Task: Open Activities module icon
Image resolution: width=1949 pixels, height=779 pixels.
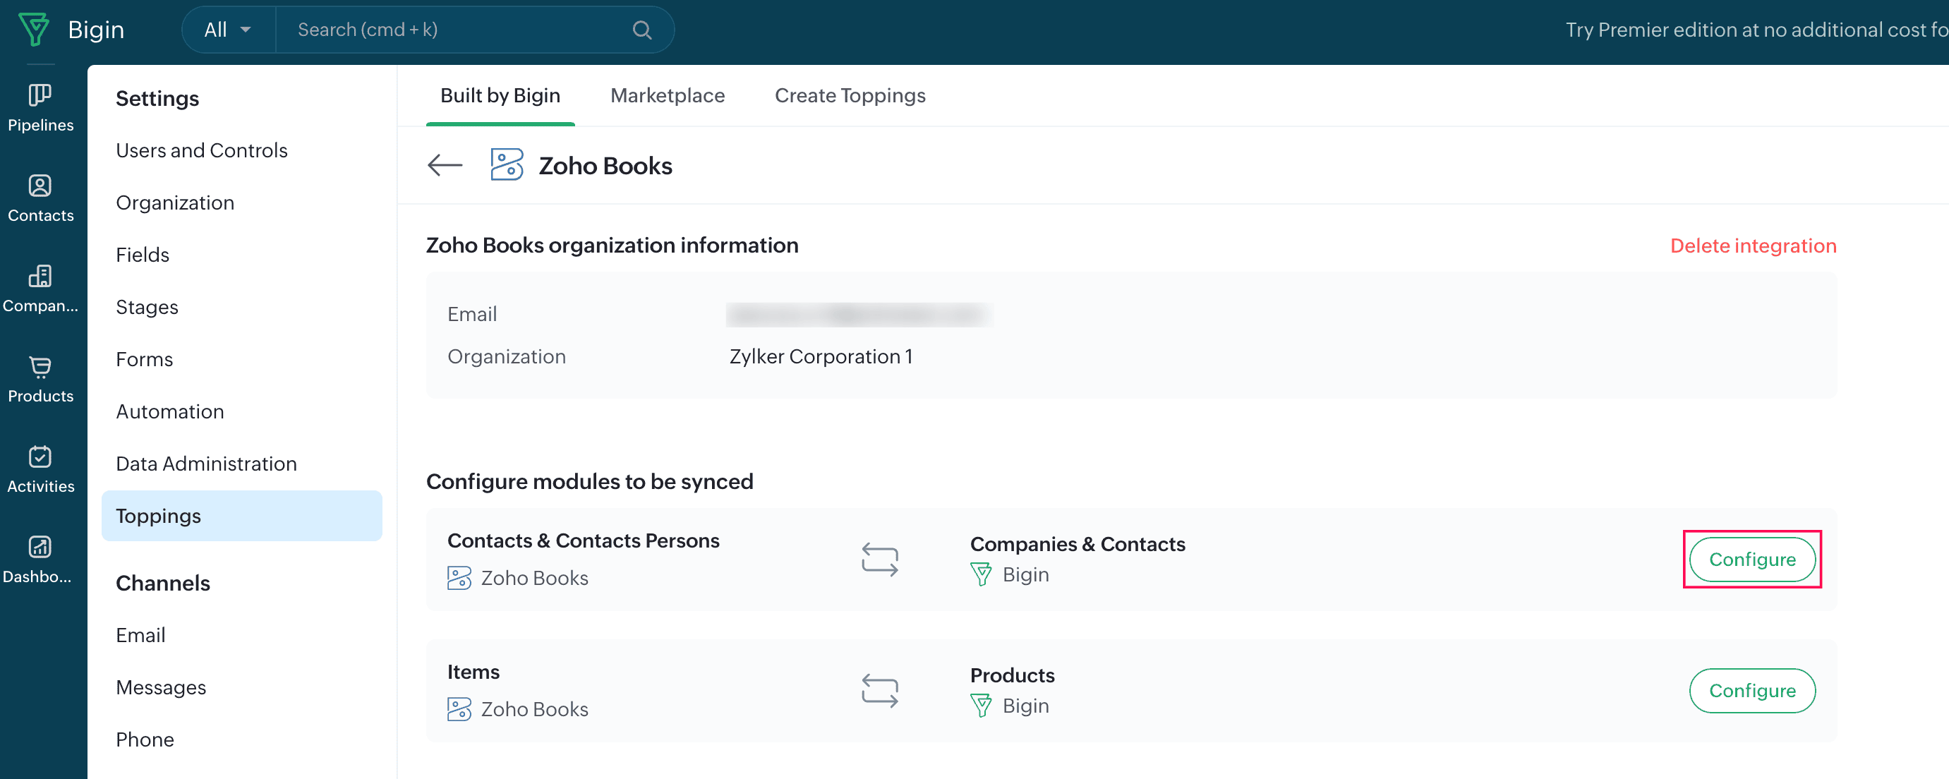Action: tap(40, 469)
